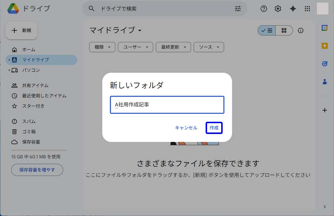Open the Google apps grid launcher
The image size is (334, 216).
click(307, 9)
